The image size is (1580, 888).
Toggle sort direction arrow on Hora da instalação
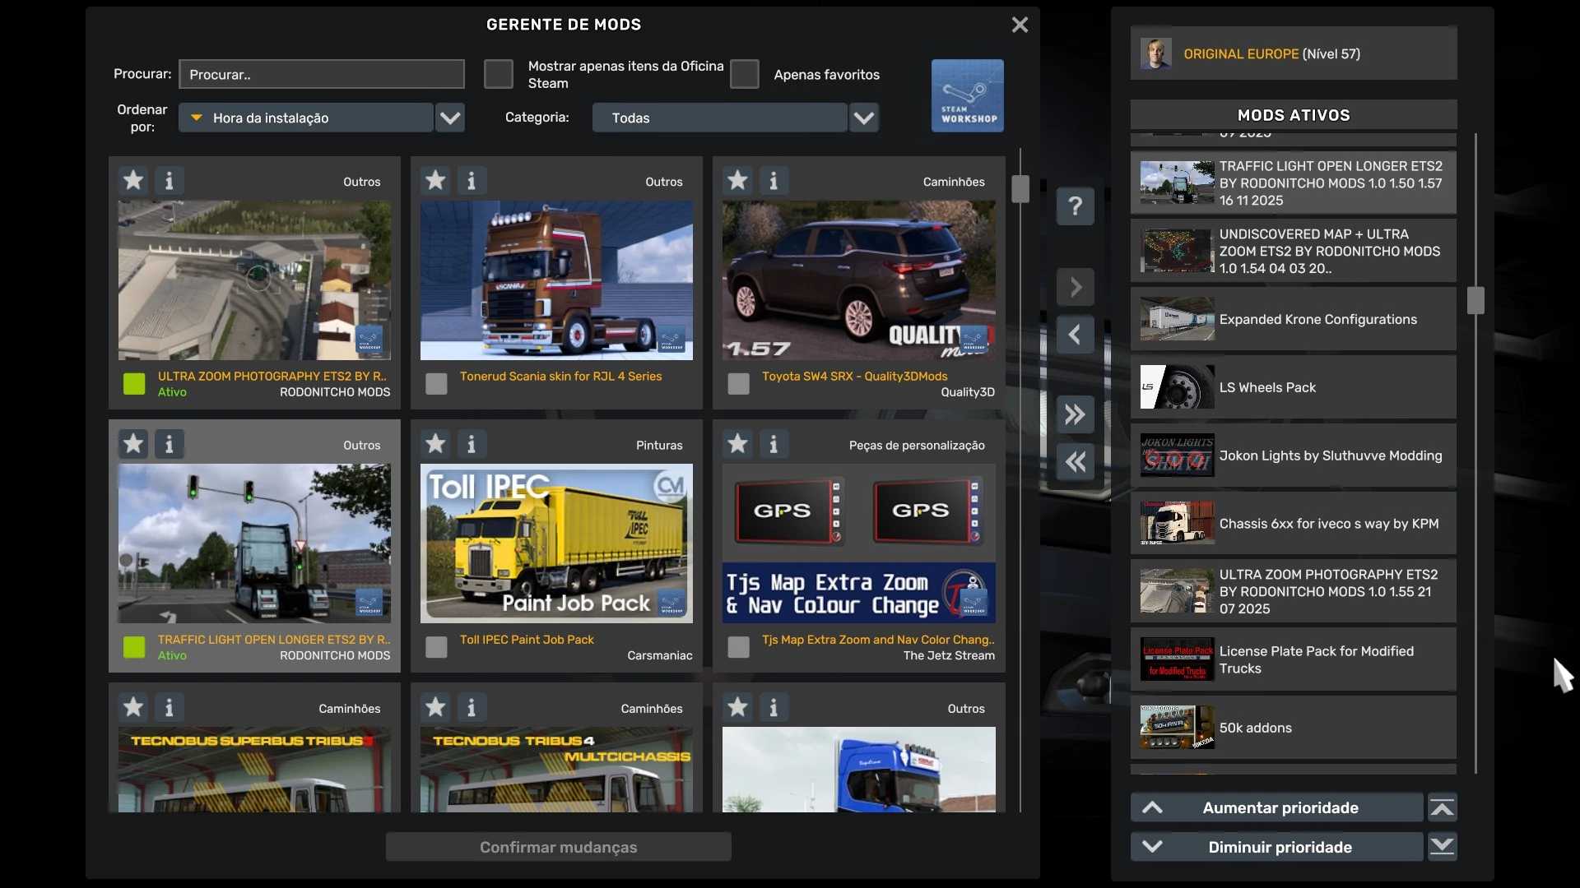click(x=196, y=118)
